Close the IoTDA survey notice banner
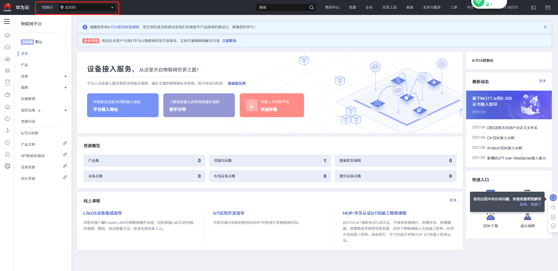 point(545,27)
